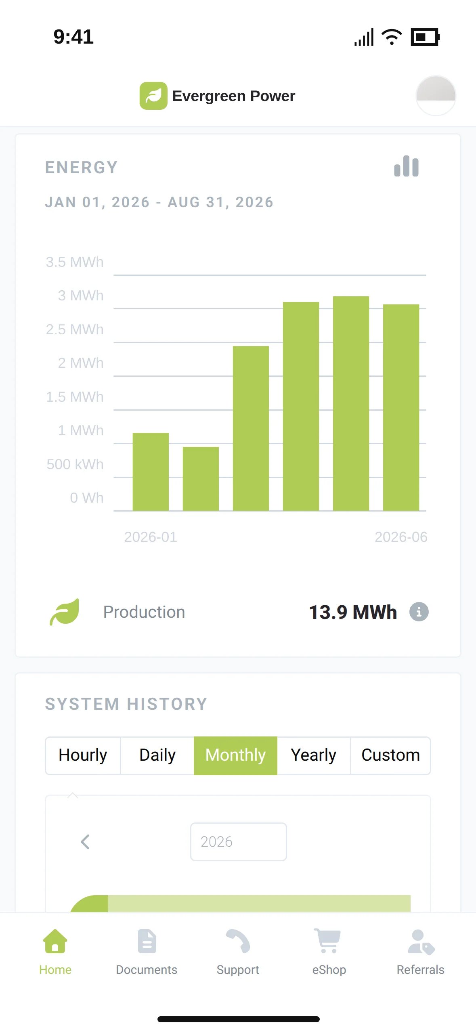Tap the 13.9 MWh production value
The width and height of the screenshot is (476, 1032).
tap(353, 612)
